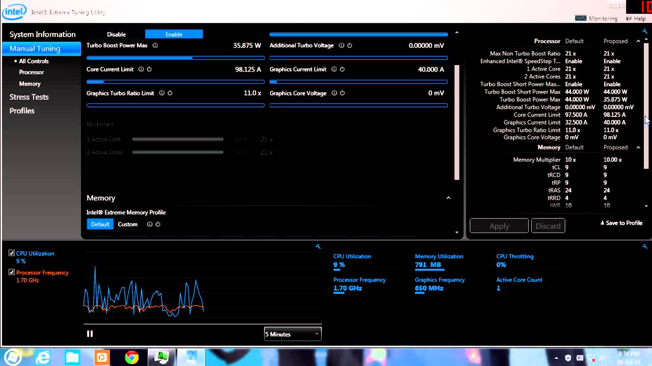Open info for Turbo Boost Power Max
This screenshot has height=366, width=652.
coord(155,45)
